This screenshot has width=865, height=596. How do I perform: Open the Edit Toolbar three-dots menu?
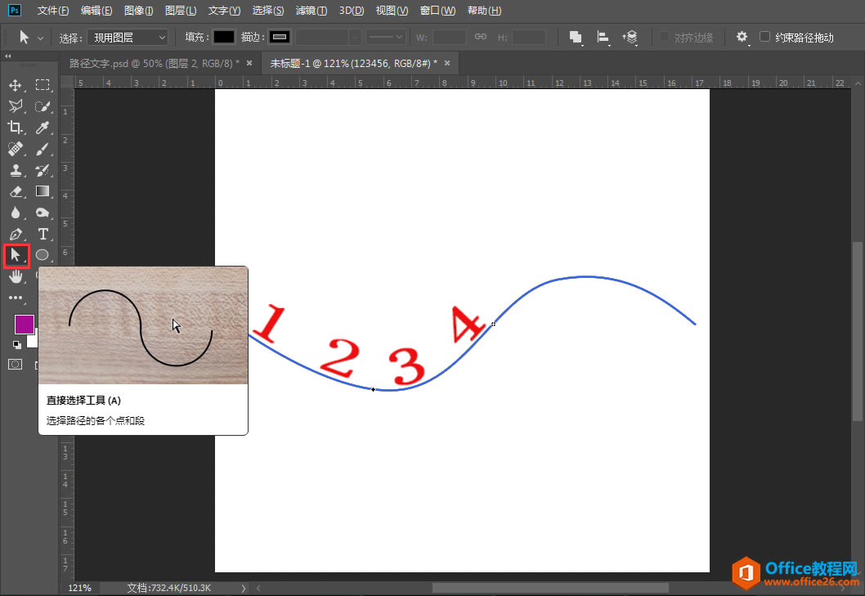point(16,298)
